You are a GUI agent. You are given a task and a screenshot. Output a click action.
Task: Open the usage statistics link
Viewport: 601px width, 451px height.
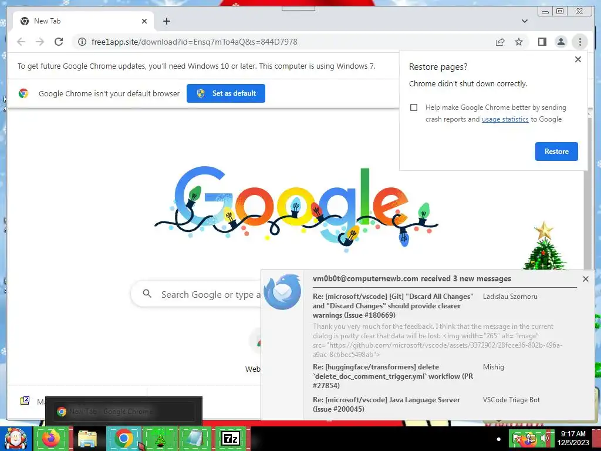click(505, 119)
